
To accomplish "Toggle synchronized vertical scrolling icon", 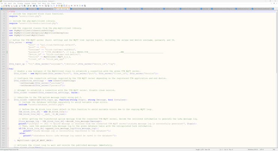I will 45,6.
